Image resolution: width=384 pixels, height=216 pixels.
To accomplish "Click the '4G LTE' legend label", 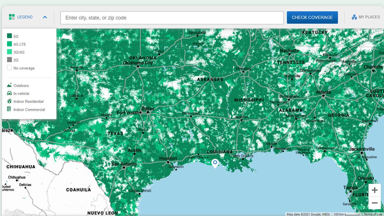I will [x=20, y=44].
